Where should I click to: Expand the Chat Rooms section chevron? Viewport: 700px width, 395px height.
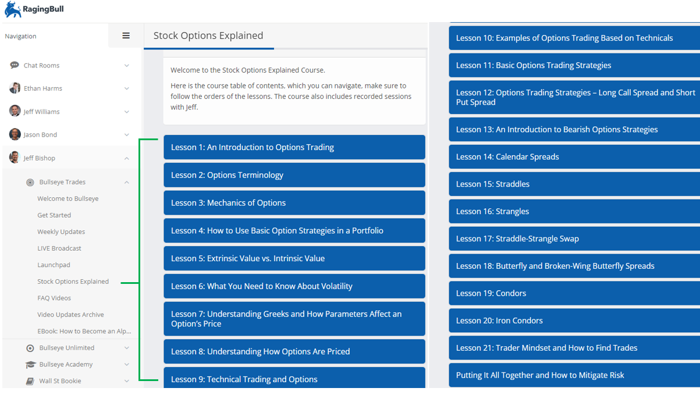point(127,66)
